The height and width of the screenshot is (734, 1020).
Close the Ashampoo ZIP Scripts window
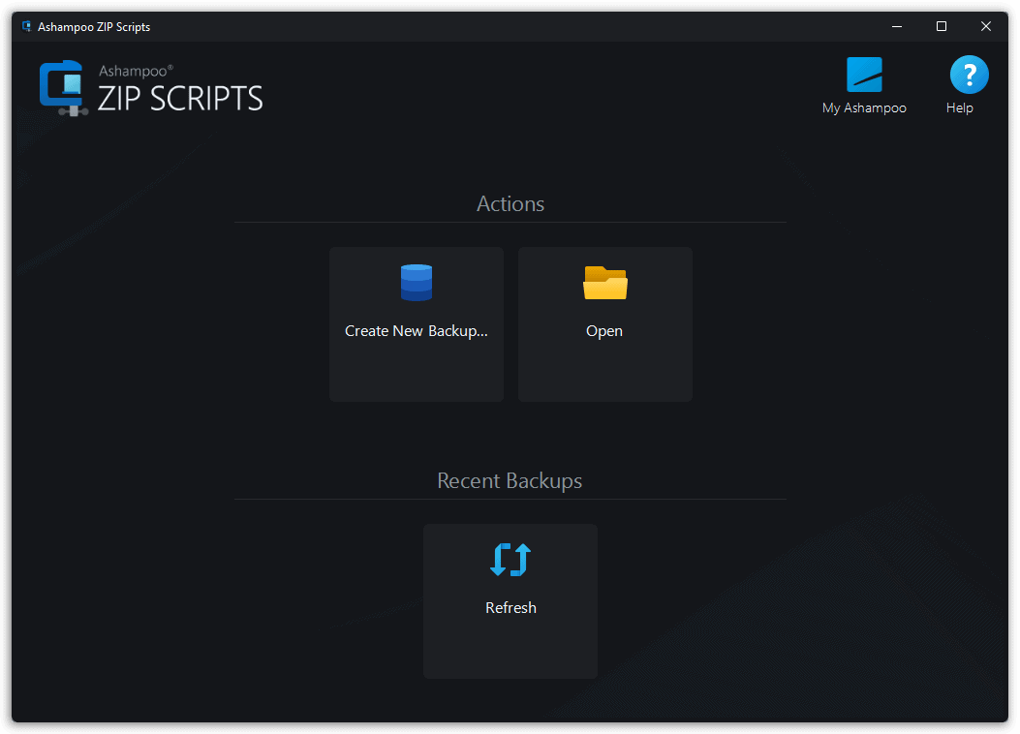point(985,27)
